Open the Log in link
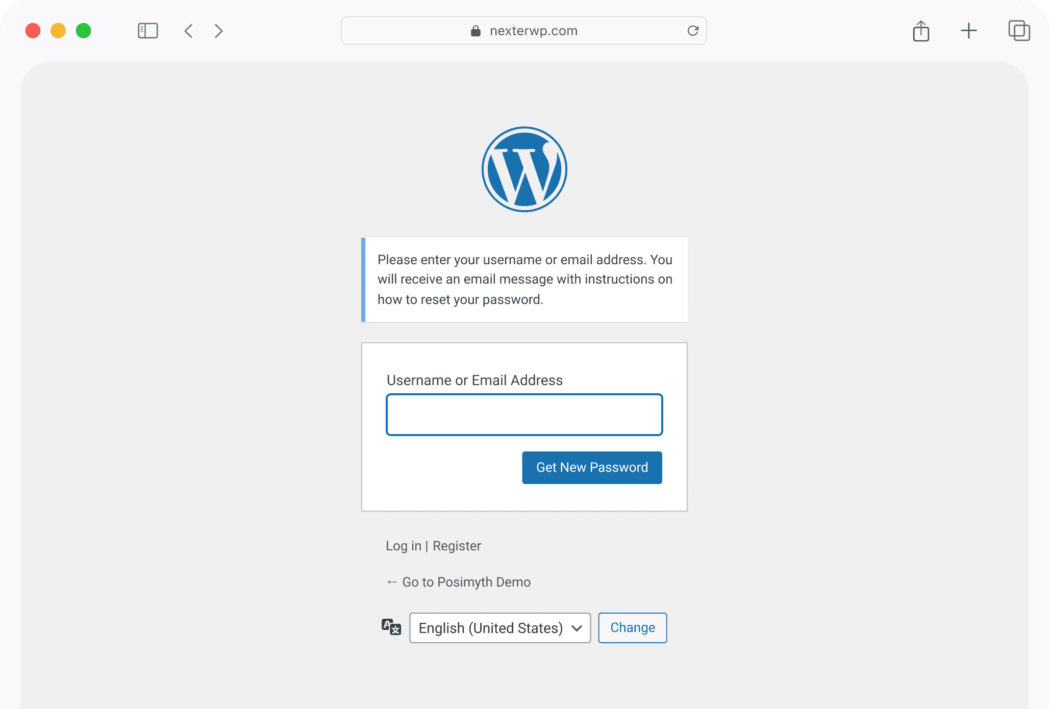This screenshot has width=1049, height=709. [403, 545]
